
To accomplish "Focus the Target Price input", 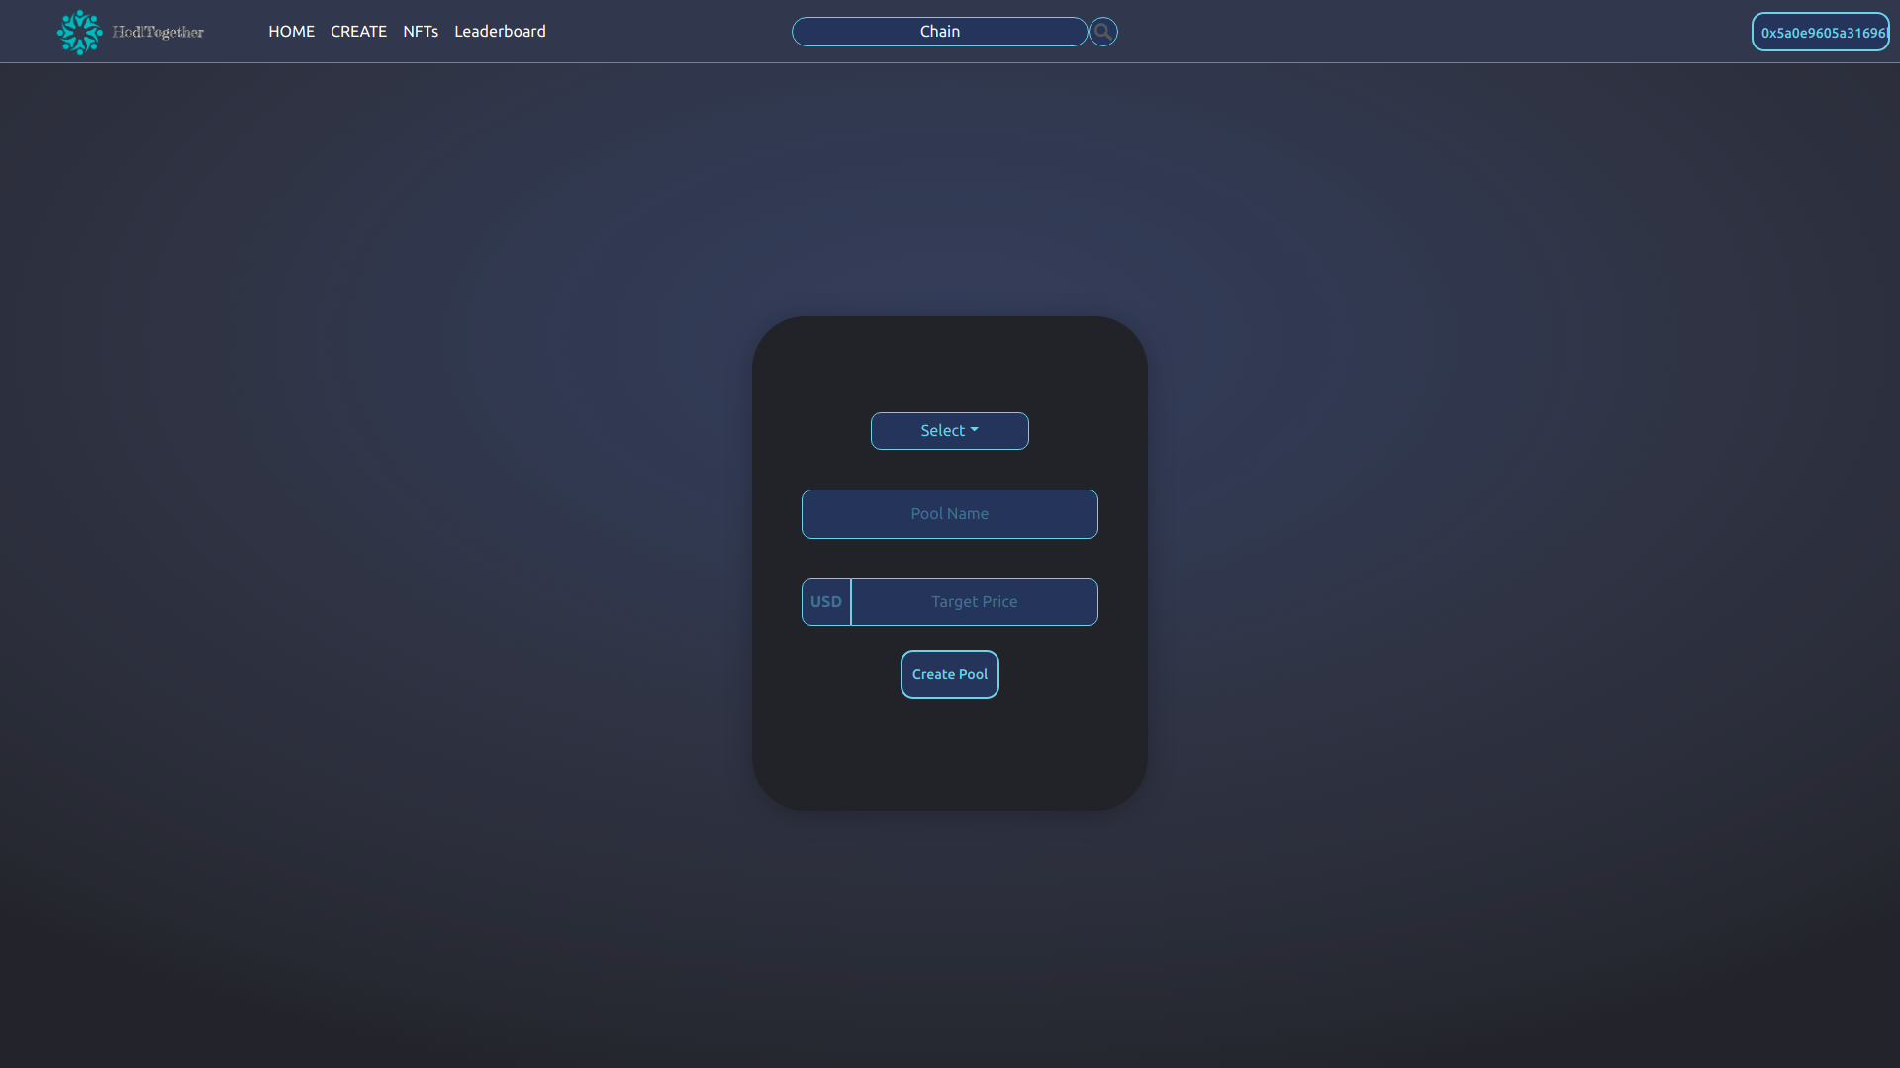I will (x=974, y=602).
